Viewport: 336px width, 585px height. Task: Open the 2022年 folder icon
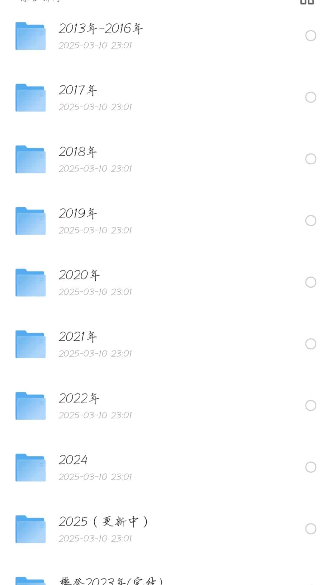pos(31,406)
